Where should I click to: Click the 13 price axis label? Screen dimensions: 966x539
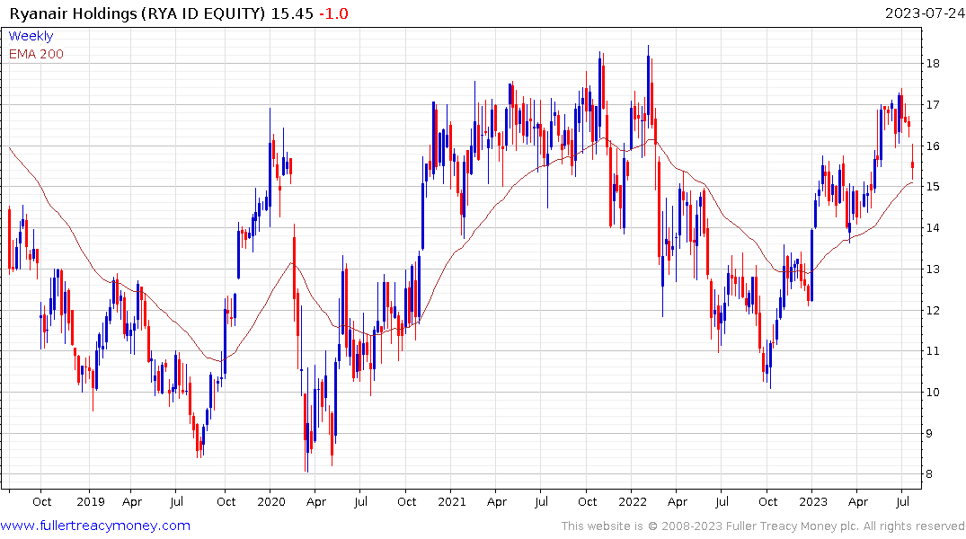coord(933,269)
